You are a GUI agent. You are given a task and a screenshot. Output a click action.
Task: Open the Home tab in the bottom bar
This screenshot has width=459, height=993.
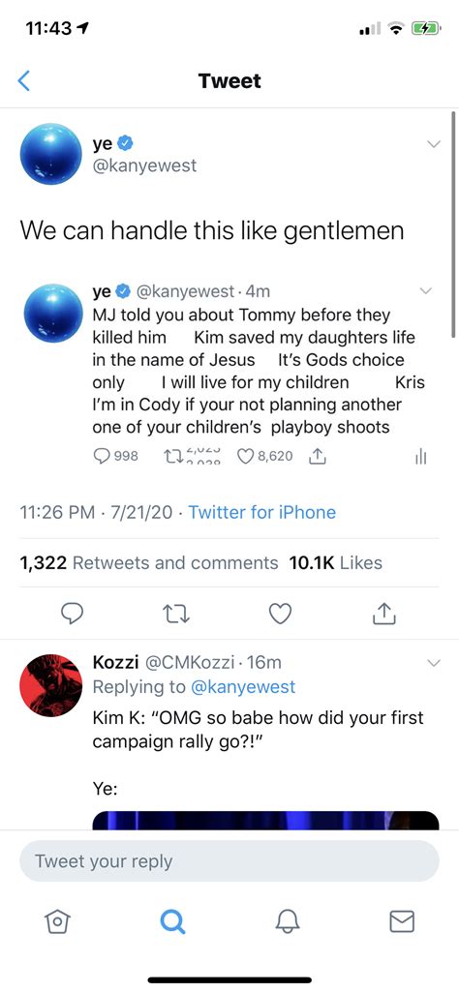point(58,921)
